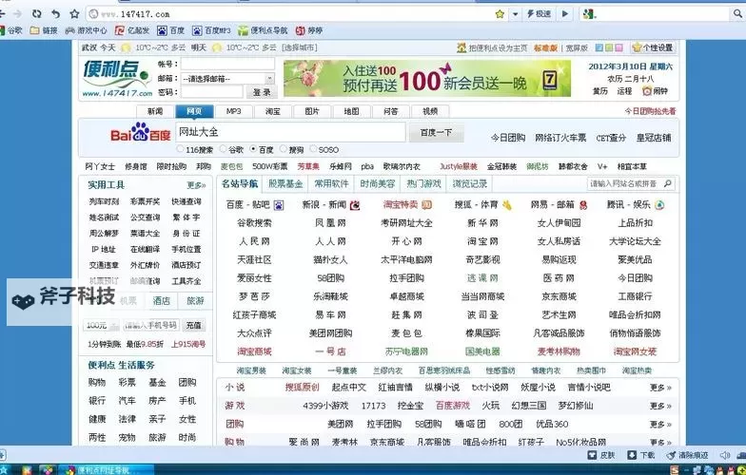
Task: Click the 密码 password input field
Action: [x=212, y=92]
